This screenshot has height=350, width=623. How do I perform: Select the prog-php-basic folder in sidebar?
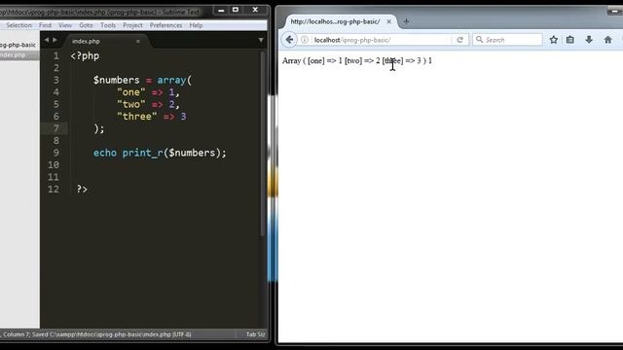point(18,45)
